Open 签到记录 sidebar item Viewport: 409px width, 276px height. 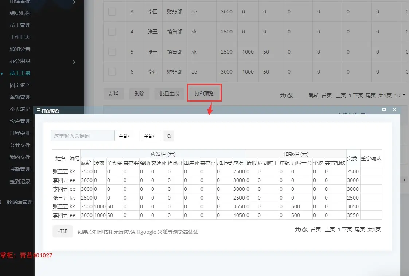(20, 181)
